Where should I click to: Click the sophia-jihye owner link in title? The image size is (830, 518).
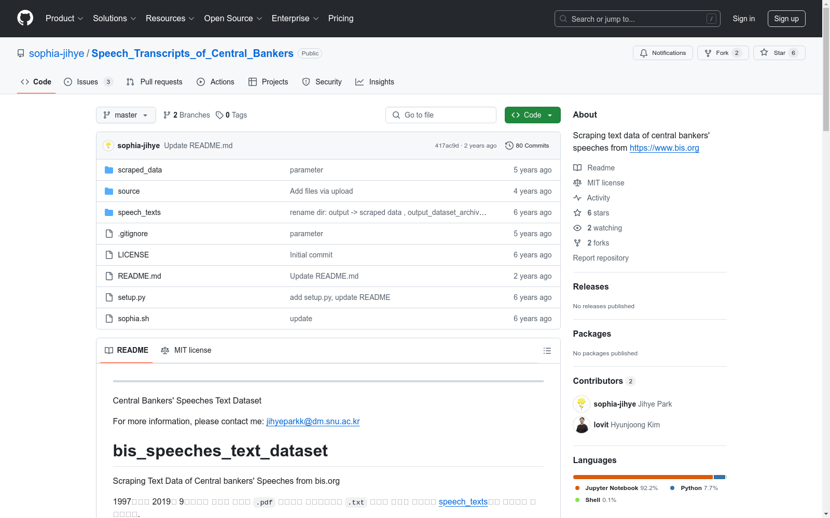coord(57,53)
